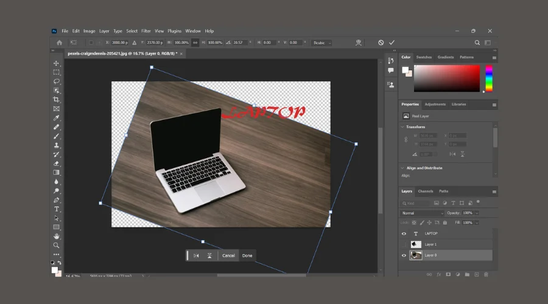Open the Image menu
This screenshot has width=548, height=304.
click(89, 31)
